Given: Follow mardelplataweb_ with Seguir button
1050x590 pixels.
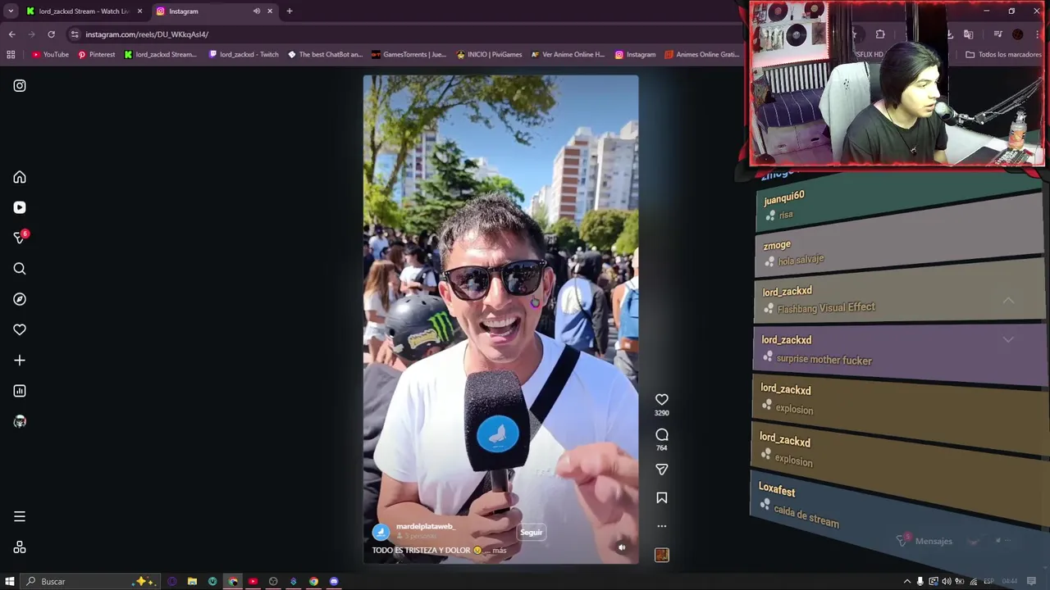Looking at the screenshot, I should 532,533.
